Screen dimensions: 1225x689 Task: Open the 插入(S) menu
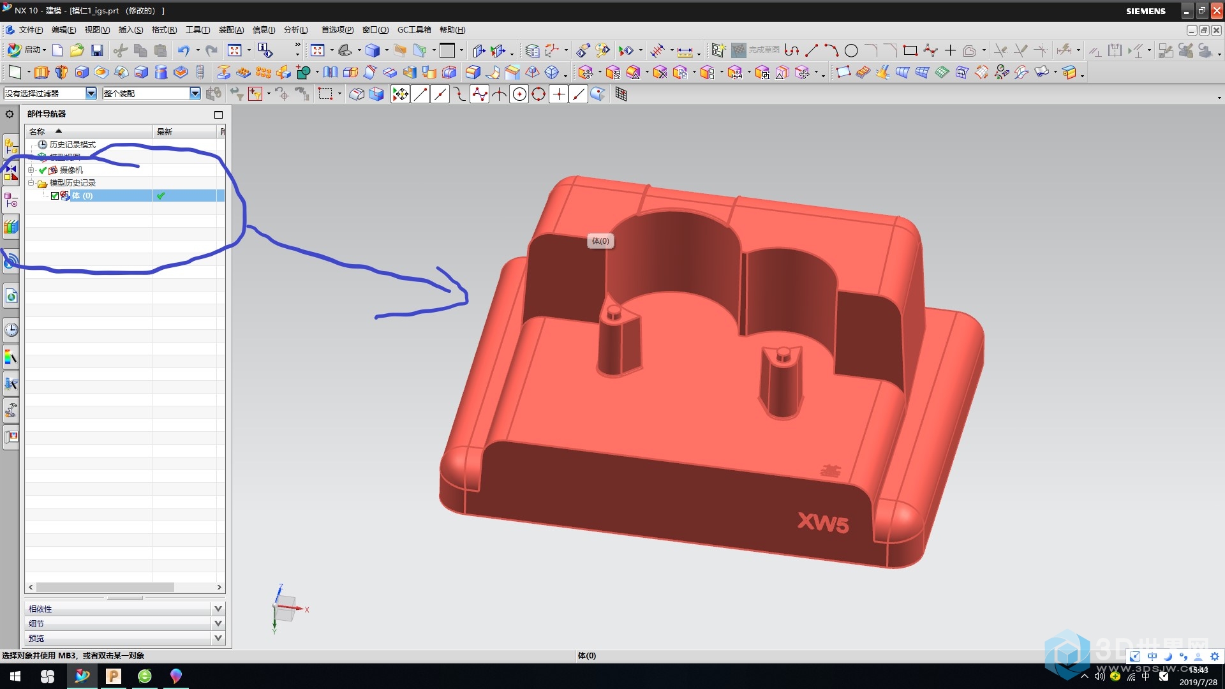[131, 30]
